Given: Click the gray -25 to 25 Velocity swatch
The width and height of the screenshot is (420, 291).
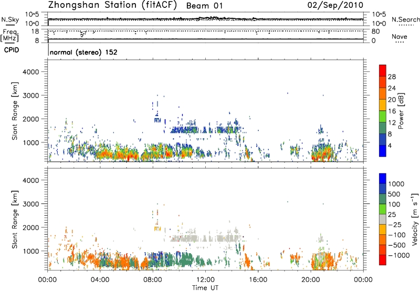Looking at the screenshot, I should 383,219.
